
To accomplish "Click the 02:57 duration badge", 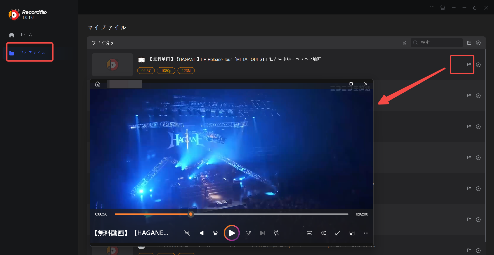I will (146, 71).
